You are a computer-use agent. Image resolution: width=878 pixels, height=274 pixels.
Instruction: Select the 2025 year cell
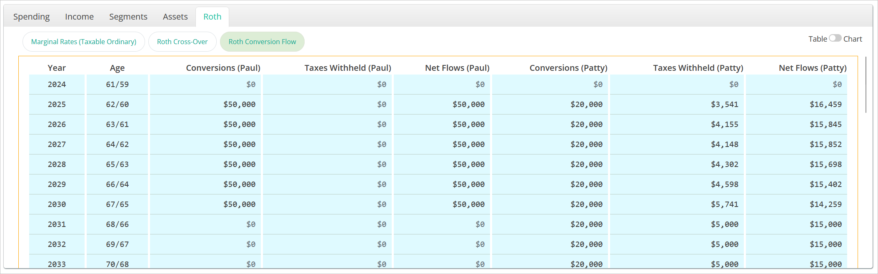(57, 105)
